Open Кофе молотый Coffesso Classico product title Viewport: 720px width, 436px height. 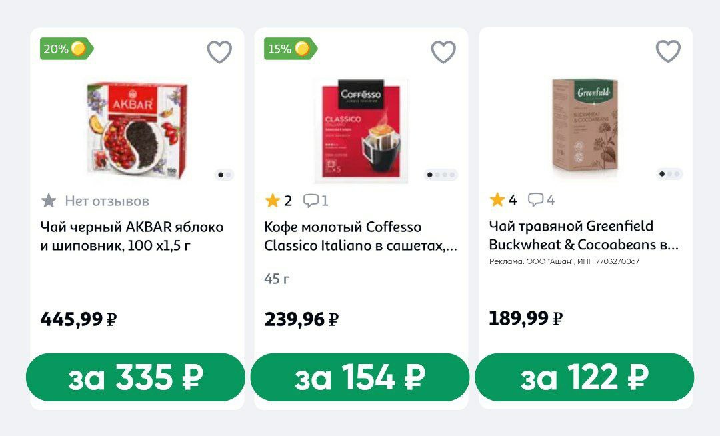(360, 236)
